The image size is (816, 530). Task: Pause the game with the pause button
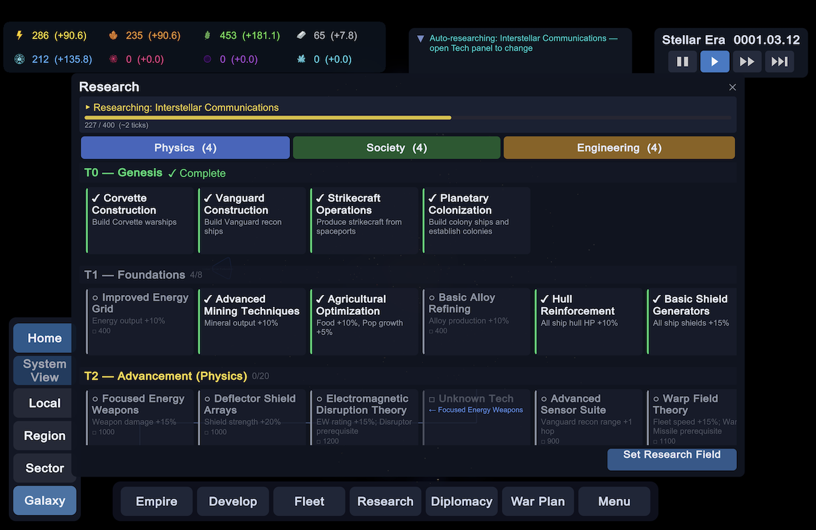pyautogui.click(x=682, y=62)
